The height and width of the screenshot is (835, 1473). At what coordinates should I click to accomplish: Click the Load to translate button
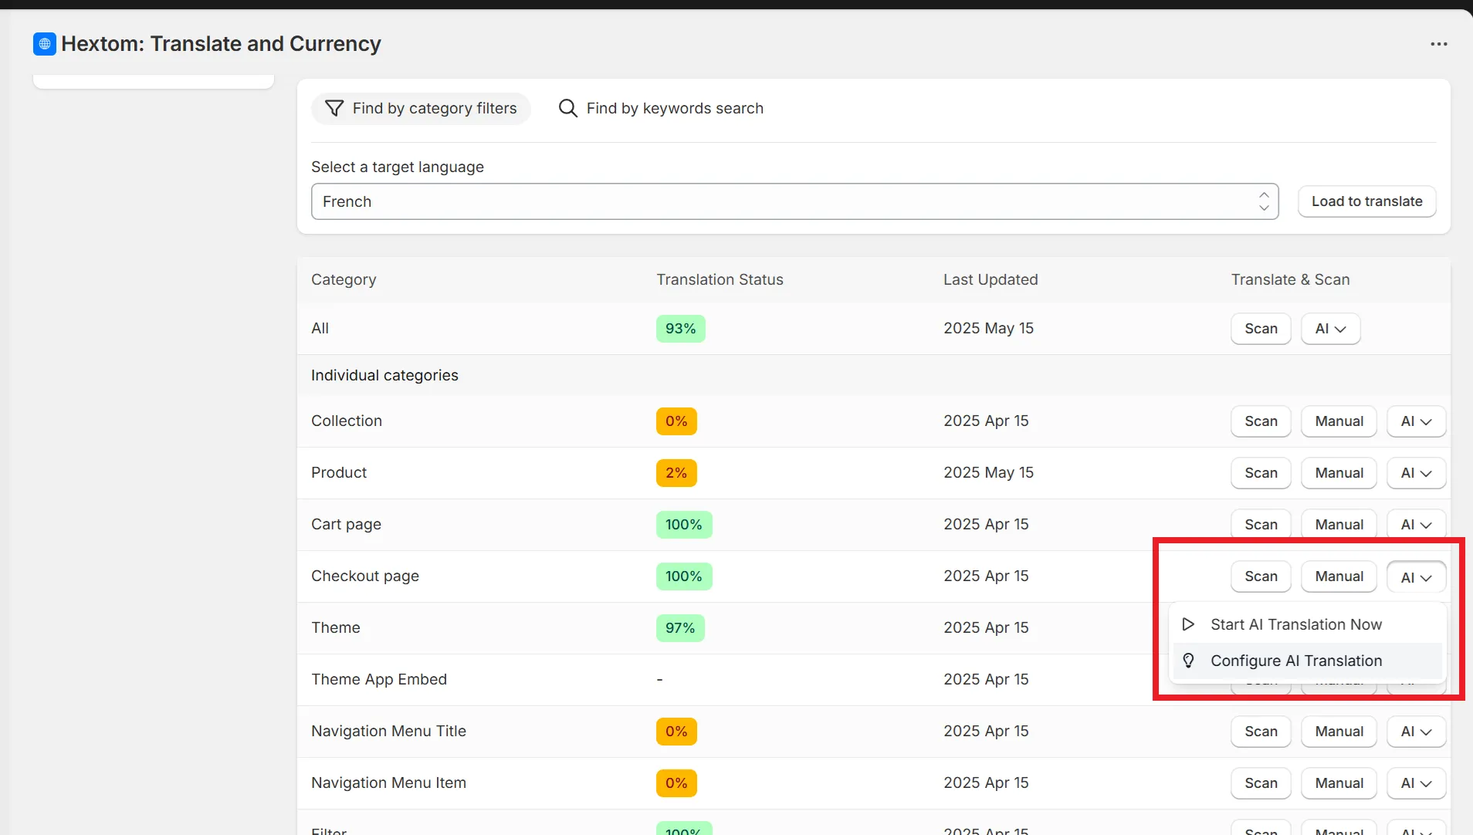pos(1366,201)
